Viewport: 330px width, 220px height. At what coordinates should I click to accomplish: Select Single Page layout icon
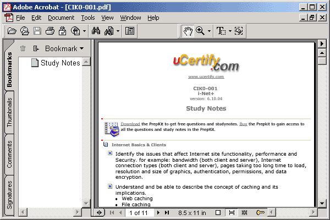click(218, 213)
